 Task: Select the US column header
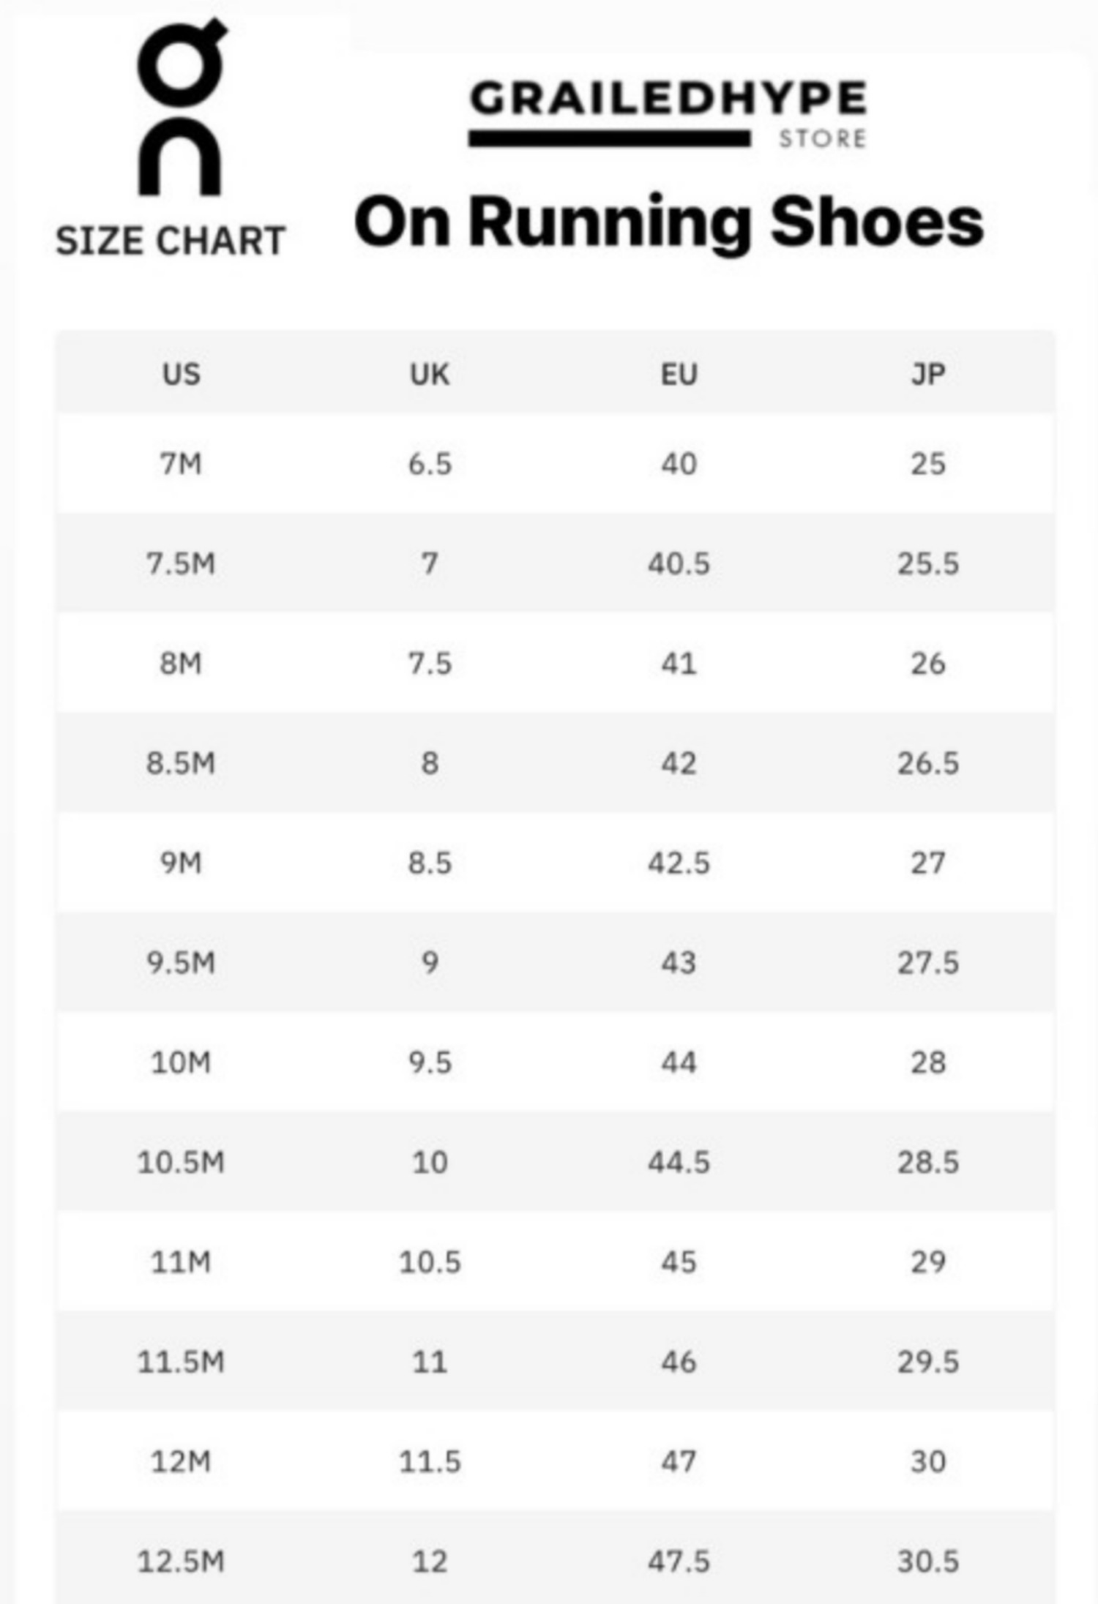pos(181,374)
